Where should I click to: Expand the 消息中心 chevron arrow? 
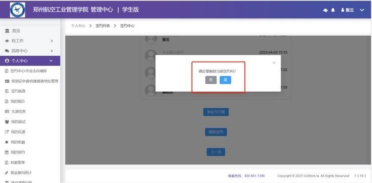coord(51,51)
